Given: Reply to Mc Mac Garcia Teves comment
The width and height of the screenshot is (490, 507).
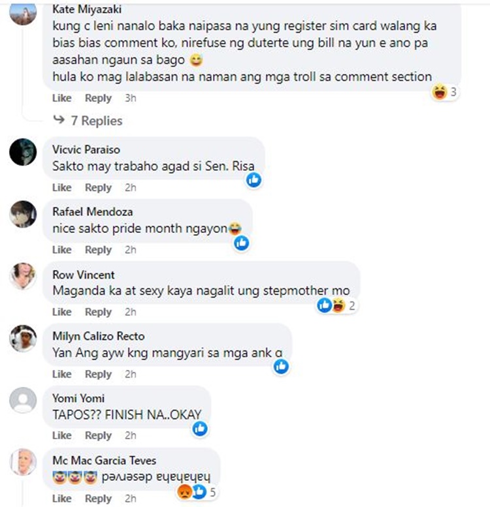Looking at the screenshot, I should pos(98,499).
